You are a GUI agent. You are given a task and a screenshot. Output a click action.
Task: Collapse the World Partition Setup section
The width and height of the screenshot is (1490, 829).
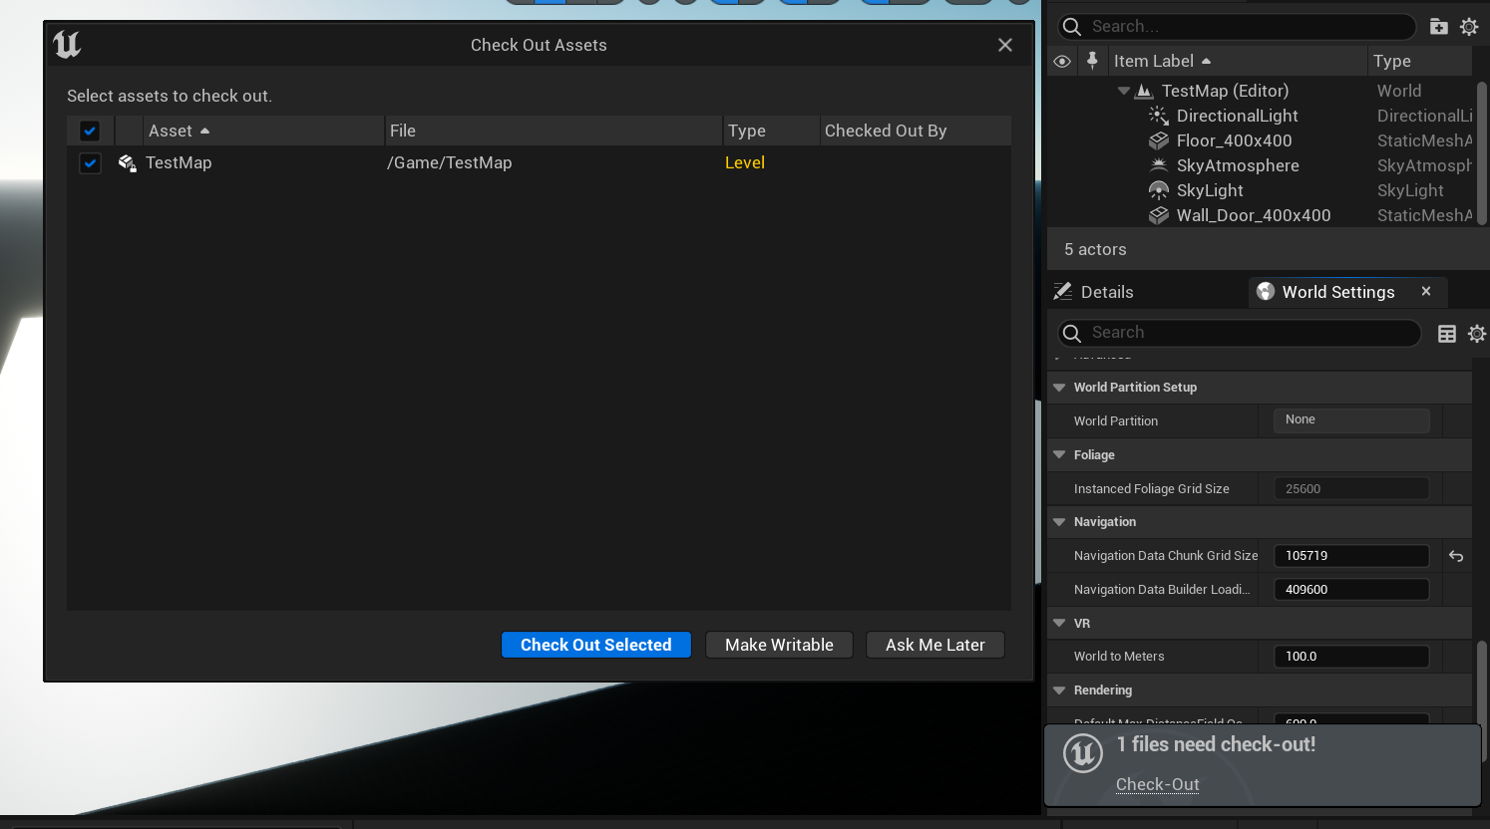pos(1059,388)
